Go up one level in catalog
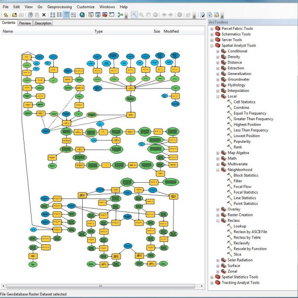 point(6,14)
